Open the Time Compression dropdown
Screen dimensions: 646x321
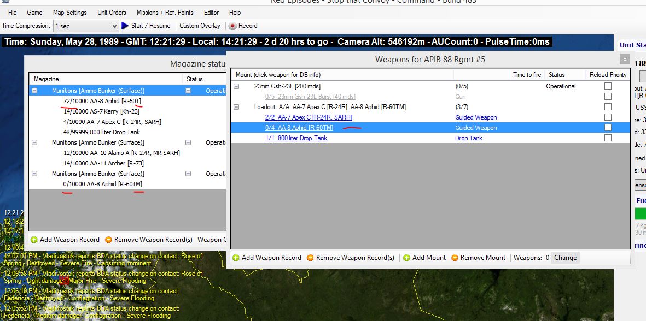tap(86, 26)
